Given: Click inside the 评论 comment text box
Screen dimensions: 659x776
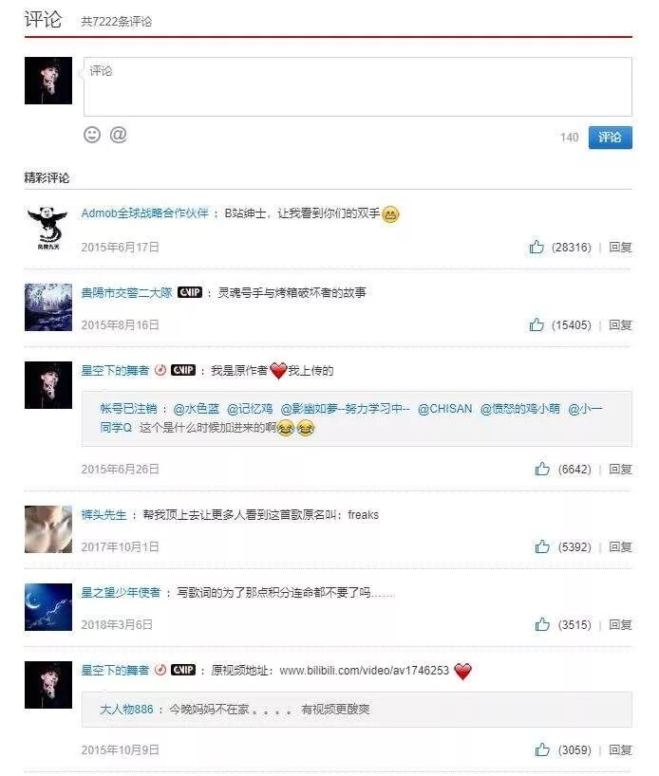Looking at the screenshot, I should [358, 86].
